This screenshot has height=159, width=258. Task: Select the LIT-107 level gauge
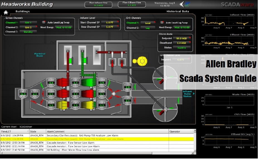[x=102, y=94]
